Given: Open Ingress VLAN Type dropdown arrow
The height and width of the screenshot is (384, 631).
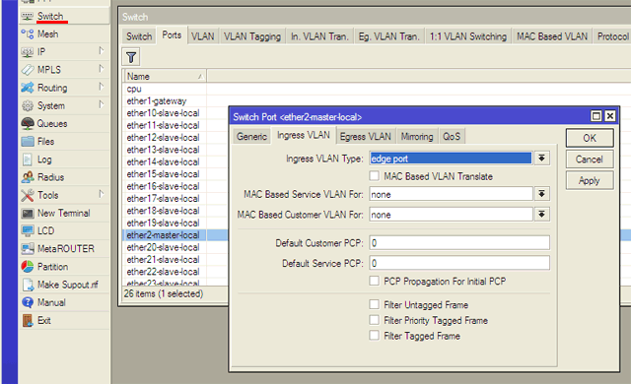Looking at the screenshot, I should pyautogui.click(x=541, y=159).
